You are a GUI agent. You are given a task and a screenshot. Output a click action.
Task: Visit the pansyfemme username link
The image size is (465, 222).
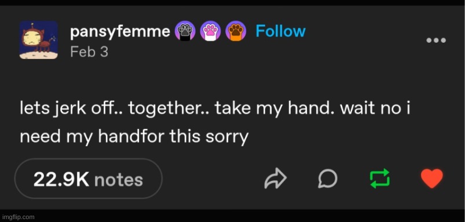pos(120,32)
